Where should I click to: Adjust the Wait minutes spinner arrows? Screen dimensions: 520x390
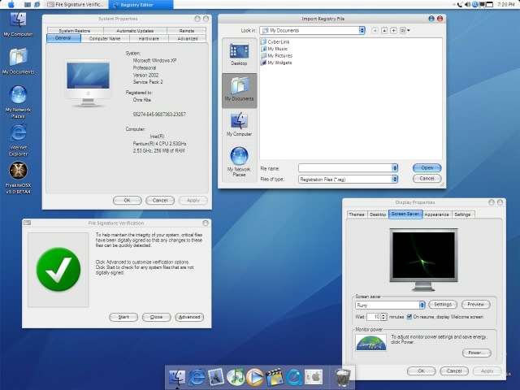point(383,317)
